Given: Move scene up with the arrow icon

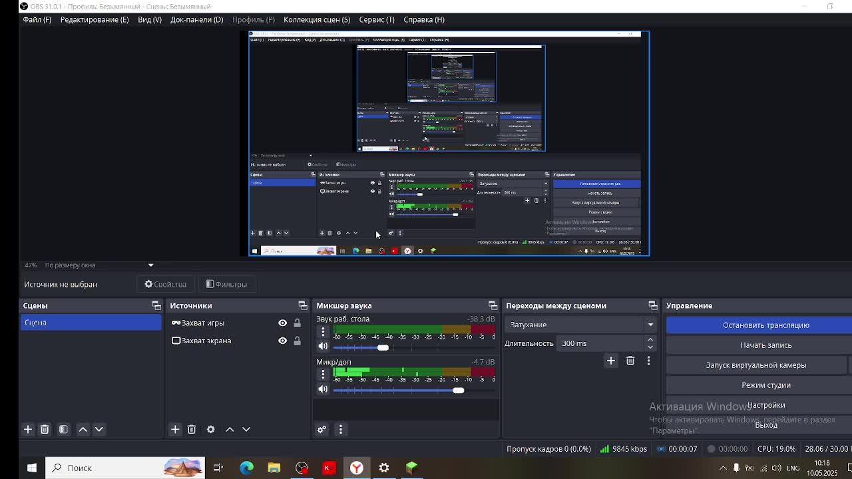Looking at the screenshot, I should click(83, 429).
